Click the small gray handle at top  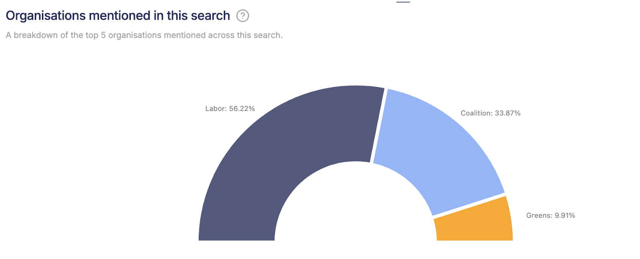(403, 2)
